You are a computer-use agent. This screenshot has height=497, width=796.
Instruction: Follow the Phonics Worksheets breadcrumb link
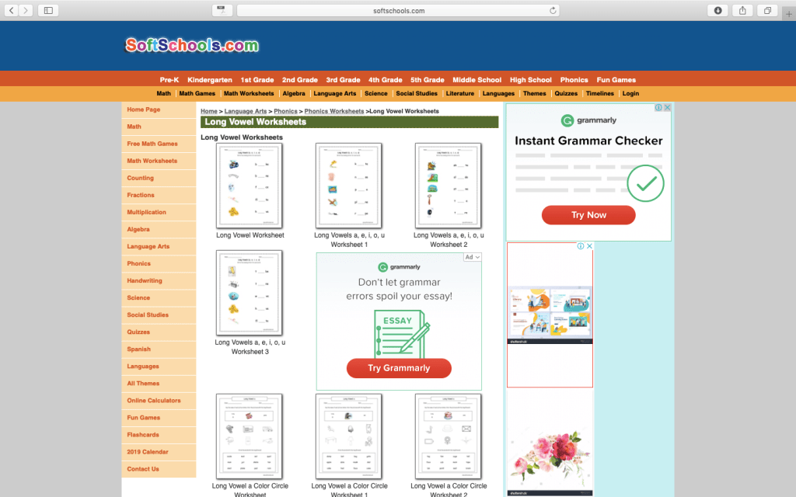pos(334,111)
